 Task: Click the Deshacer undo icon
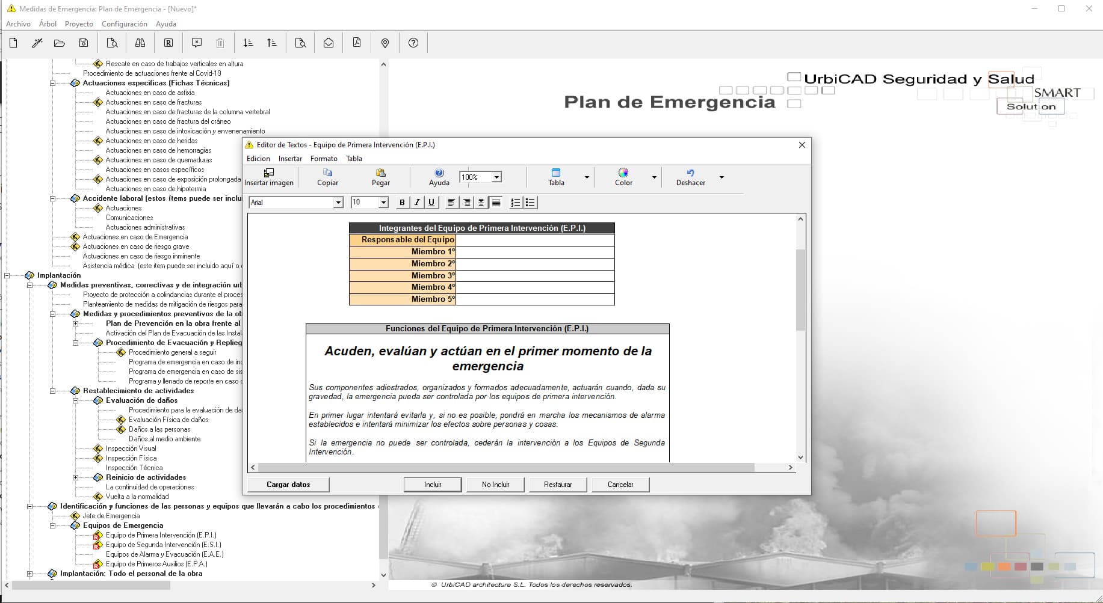tap(690, 177)
